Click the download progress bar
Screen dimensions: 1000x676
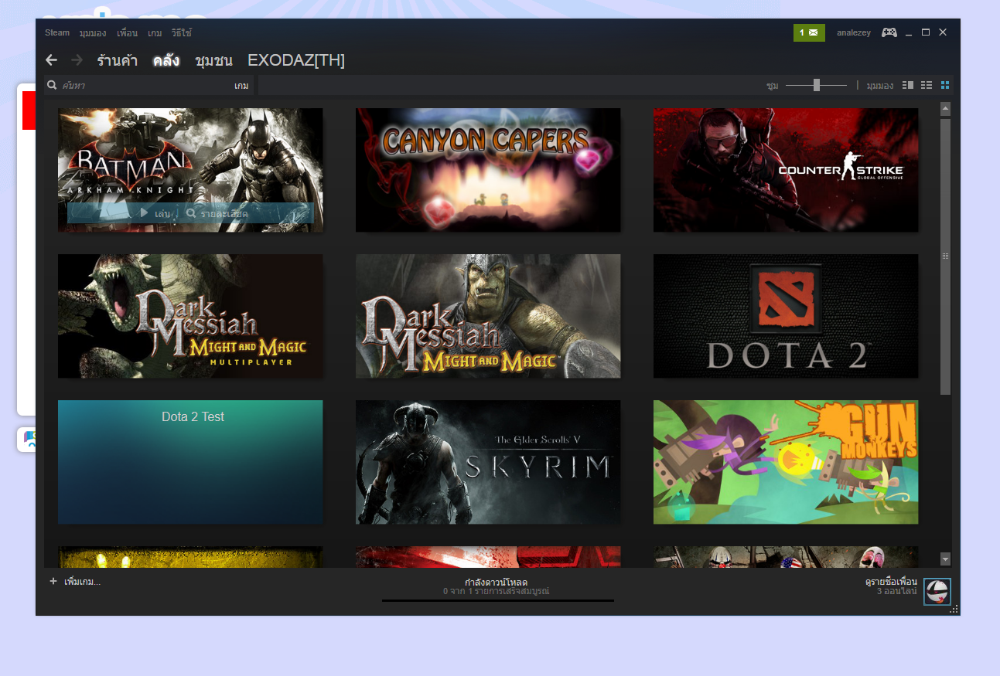point(497,600)
